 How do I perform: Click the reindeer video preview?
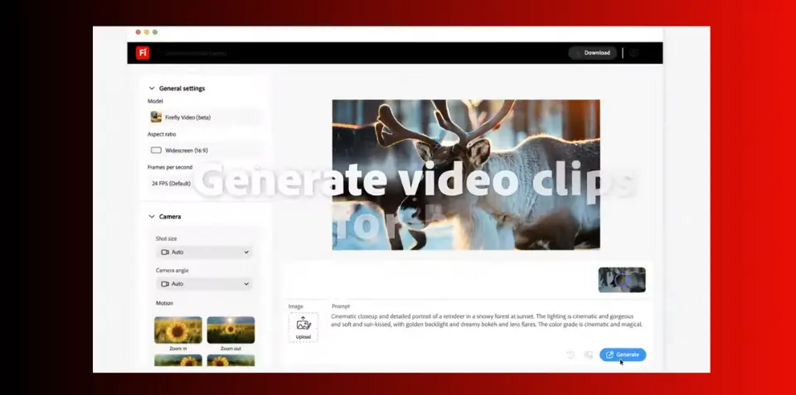[465, 174]
